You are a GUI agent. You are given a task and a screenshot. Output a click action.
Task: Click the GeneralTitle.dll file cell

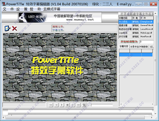tap(147, 25)
